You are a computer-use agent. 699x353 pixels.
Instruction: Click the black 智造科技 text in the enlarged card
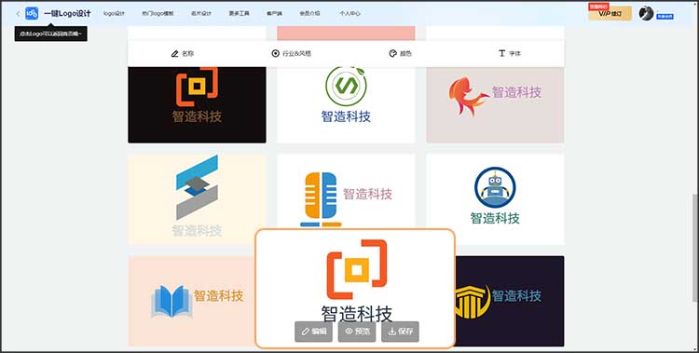(357, 314)
